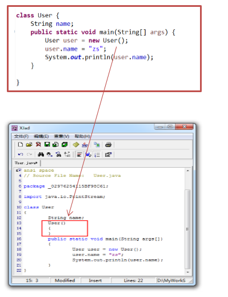Click the Undo arrow icon
Image resolution: width=228 pixels, height=297 pixels.
point(21,155)
